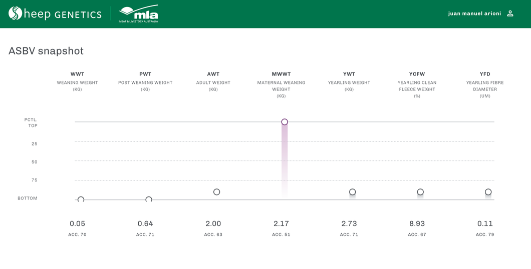Click the WWT value 0.05
531x269 pixels.
point(77,223)
